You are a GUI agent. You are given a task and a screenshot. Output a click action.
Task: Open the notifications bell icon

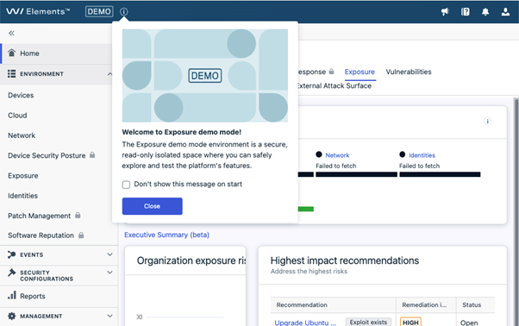point(485,12)
